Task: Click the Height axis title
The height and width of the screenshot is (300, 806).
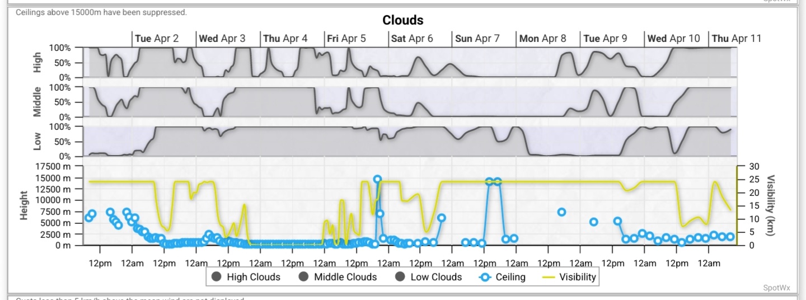Action: (x=24, y=205)
